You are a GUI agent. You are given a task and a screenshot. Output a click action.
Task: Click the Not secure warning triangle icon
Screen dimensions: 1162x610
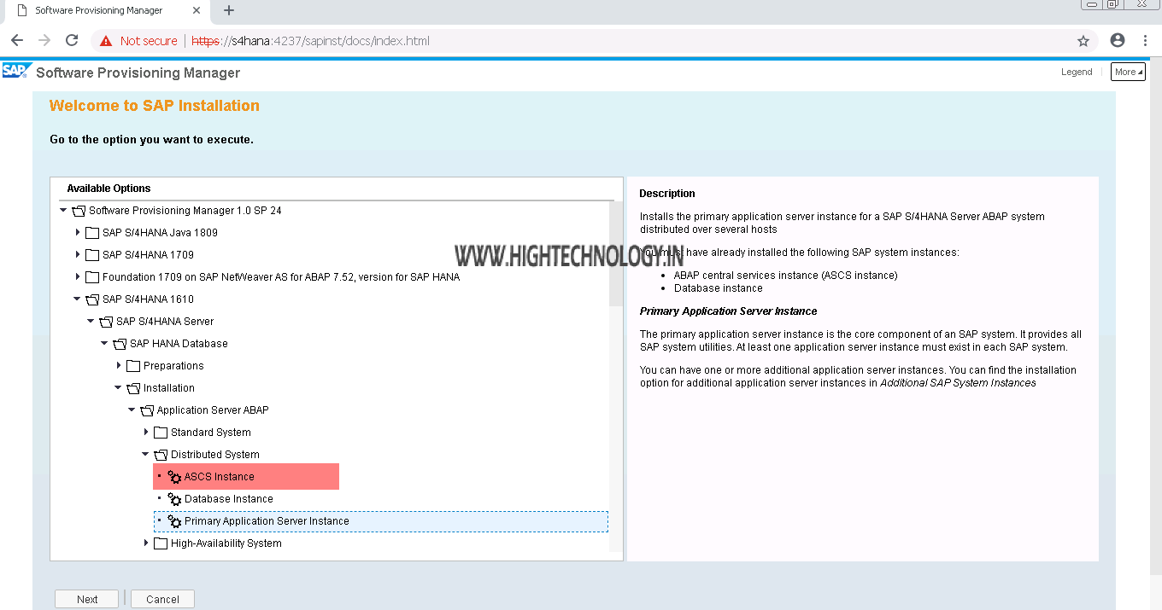click(106, 41)
